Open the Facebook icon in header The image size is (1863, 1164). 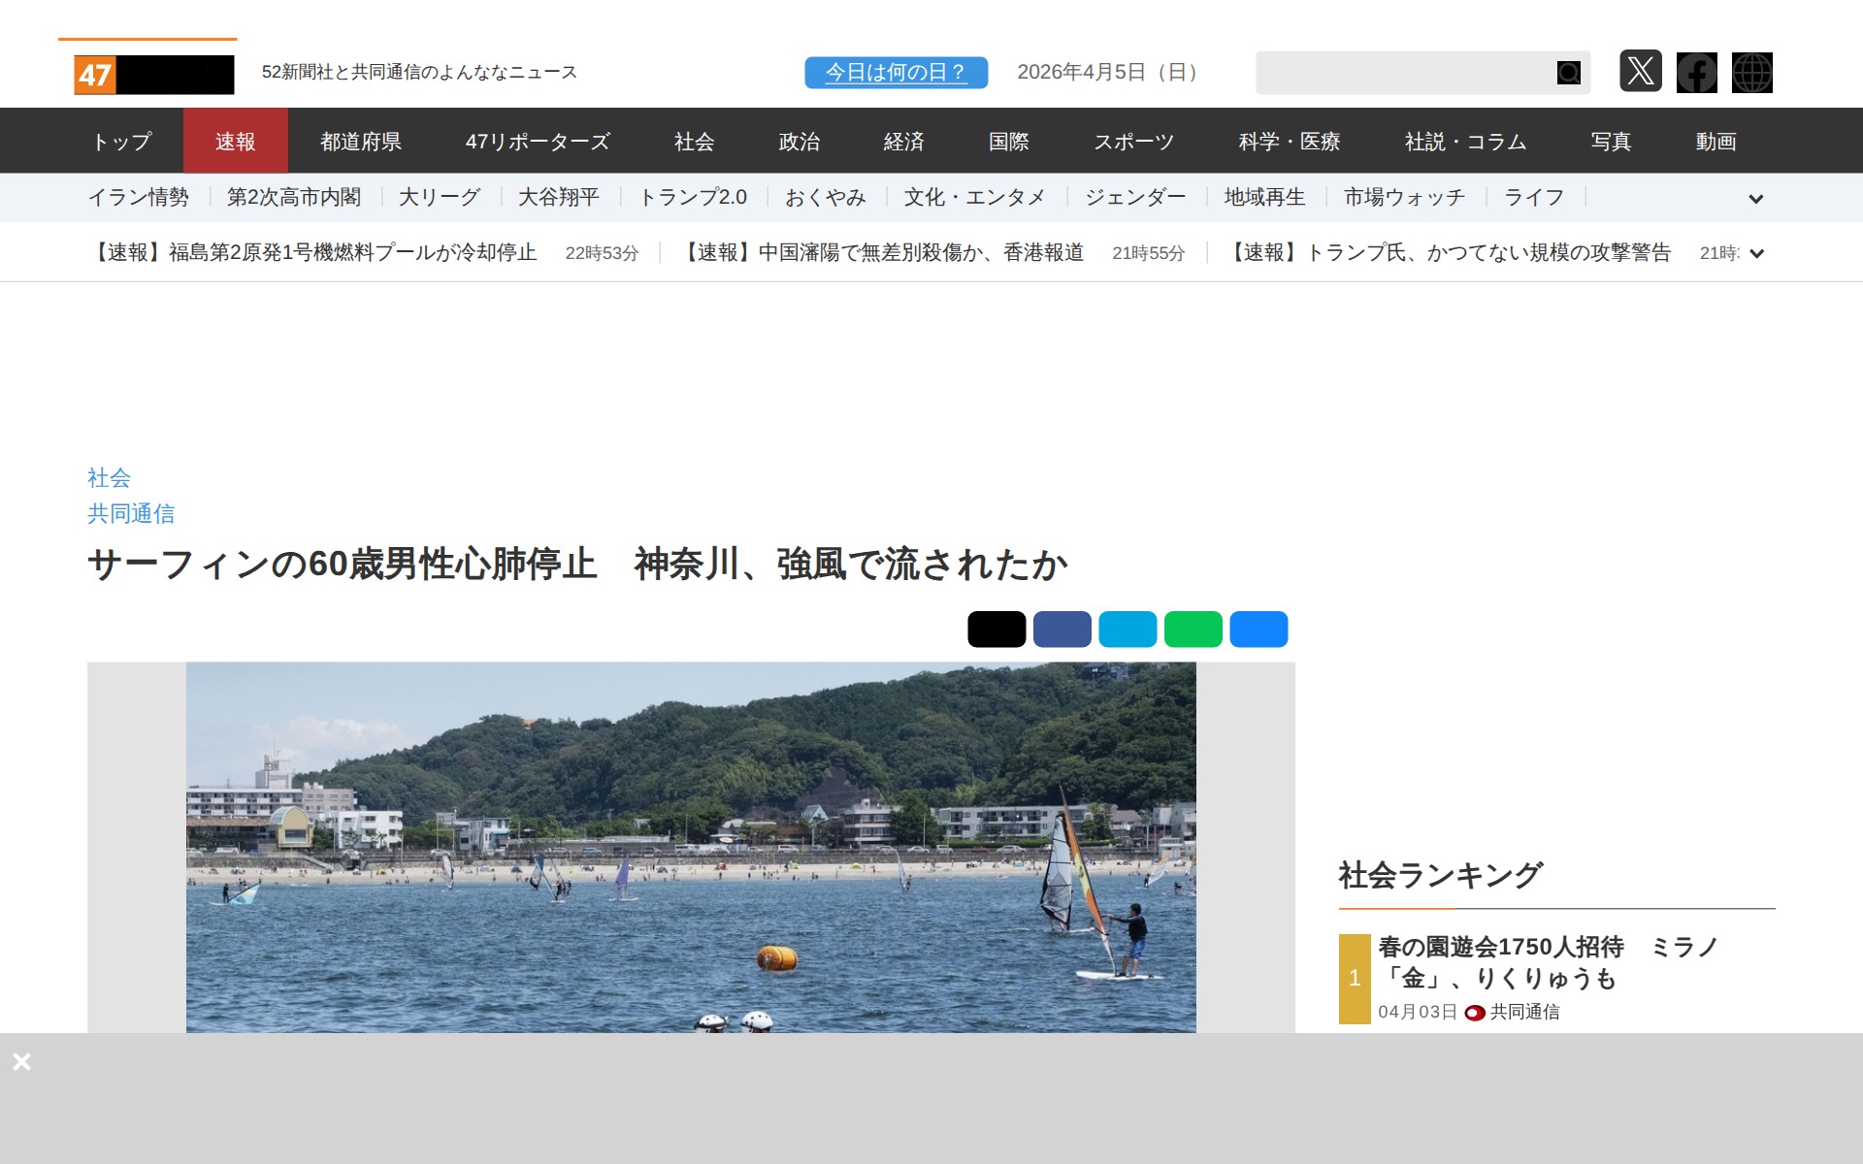[1696, 72]
